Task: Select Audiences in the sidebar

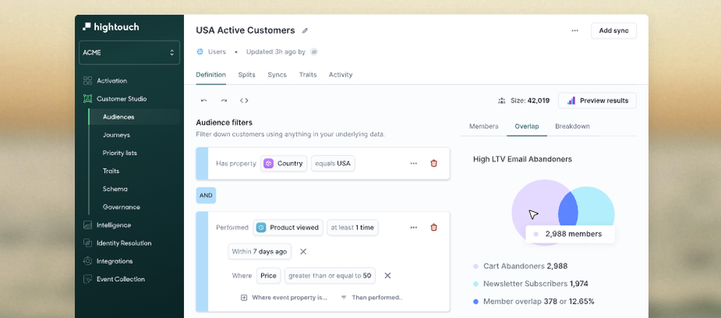Action: coord(134,117)
